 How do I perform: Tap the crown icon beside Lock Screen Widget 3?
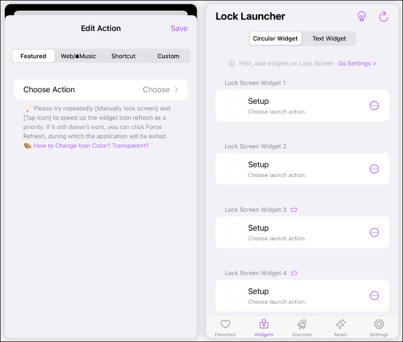click(x=294, y=210)
